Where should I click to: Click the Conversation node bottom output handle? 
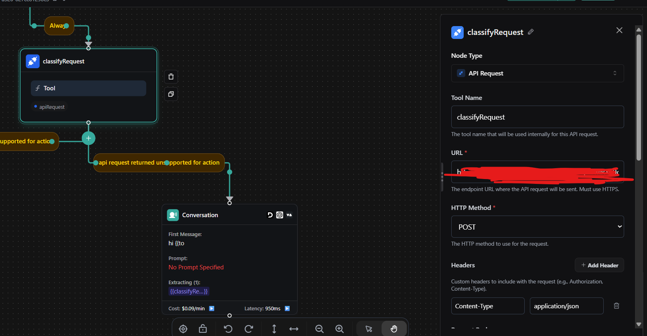[x=229, y=316]
